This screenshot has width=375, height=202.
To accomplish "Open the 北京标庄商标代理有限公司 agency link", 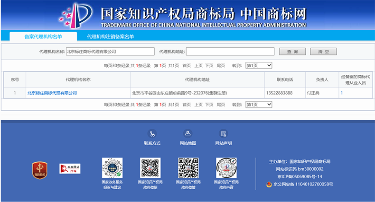I will coord(52,93).
